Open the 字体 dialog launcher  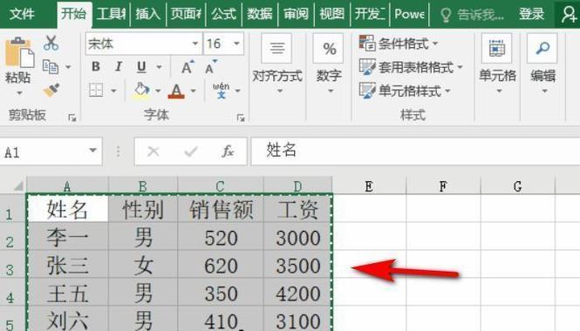click(241, 118)
